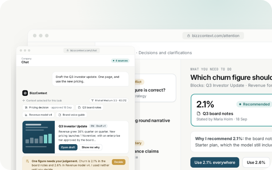Click the 'figure is correct?' conflict card
Viewport: 272px width, 170px height.
[x=156, y=88]
